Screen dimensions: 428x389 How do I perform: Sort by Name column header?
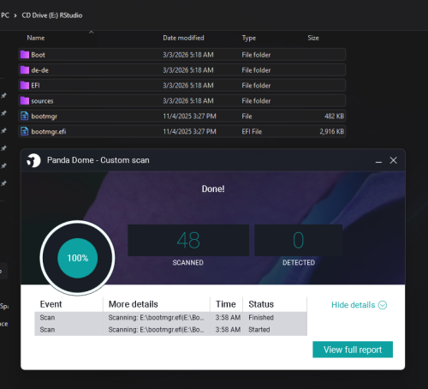pyautogui.click(x=36, y=38)
